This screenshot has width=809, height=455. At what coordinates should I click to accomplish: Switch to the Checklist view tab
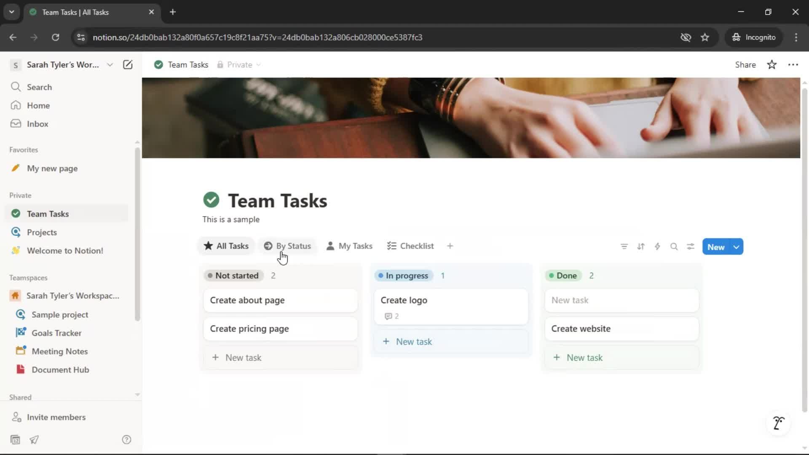pyautogui.click(x=410, y=246)
